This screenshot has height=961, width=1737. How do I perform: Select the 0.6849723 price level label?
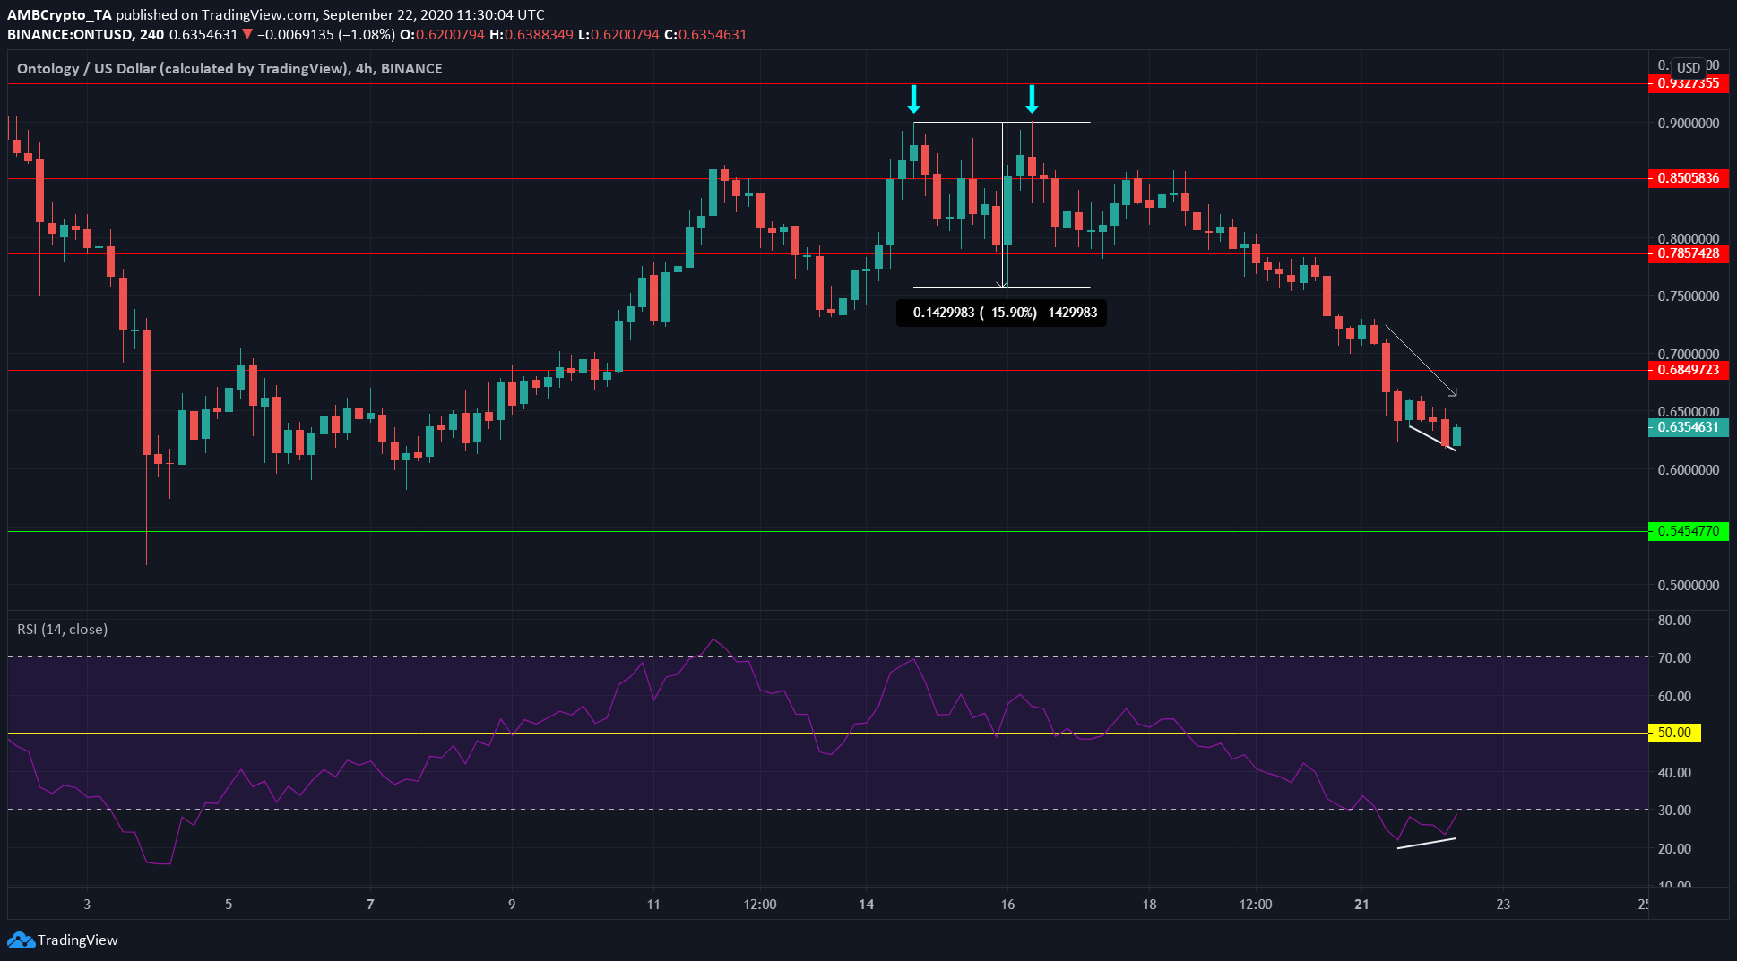coord(1689,370)
